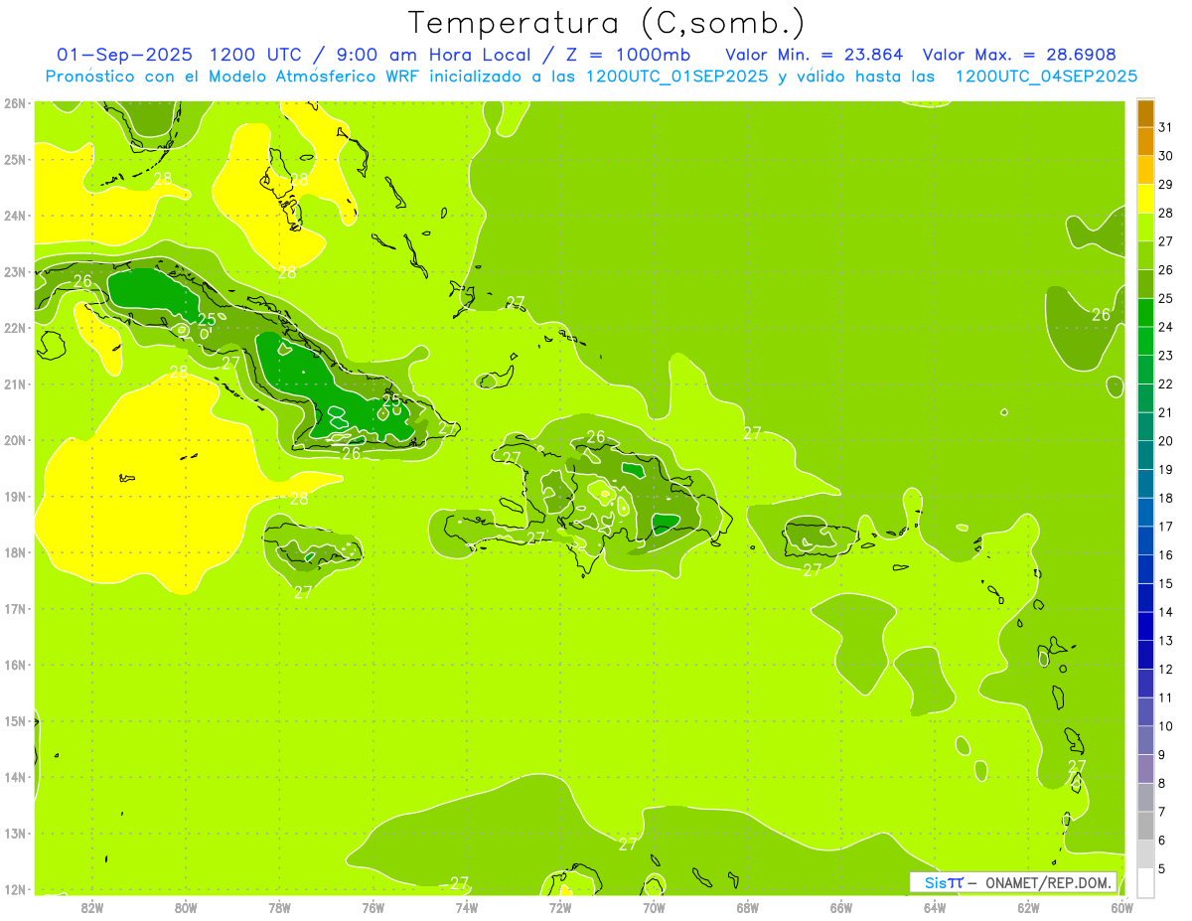Click the yellow legend band between 28 and 29
Image resolution: width=1192 pixels, height=921 pixels.
click(x=1145, y=198)
